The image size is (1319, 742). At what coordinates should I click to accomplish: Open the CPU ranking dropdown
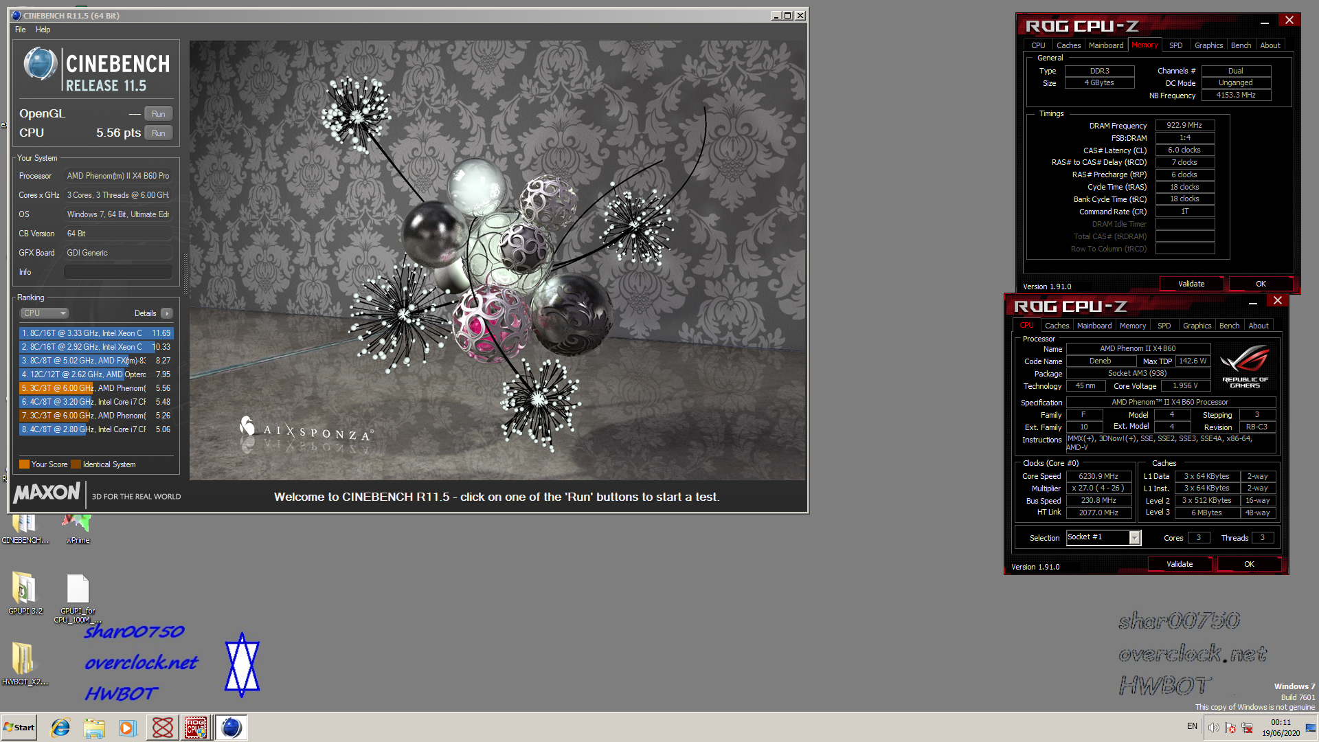click(44, 313)
